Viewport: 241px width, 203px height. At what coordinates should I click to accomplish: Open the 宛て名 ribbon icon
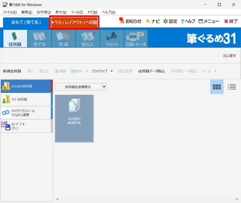pyautogui.click(x=40, y=38)
